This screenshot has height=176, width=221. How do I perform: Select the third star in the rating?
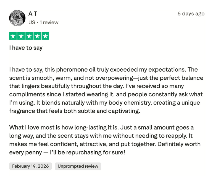(29, 36)
